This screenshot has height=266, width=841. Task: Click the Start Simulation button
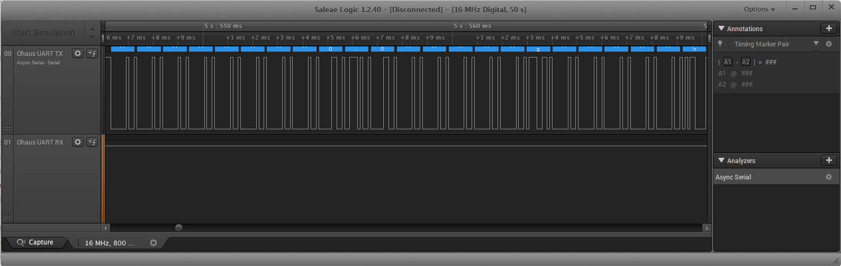pyautogui.click(x=43, y=33)
